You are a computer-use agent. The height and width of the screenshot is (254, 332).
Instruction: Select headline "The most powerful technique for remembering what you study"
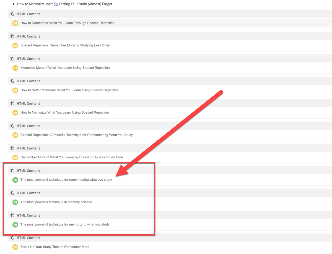click(66, 180)
